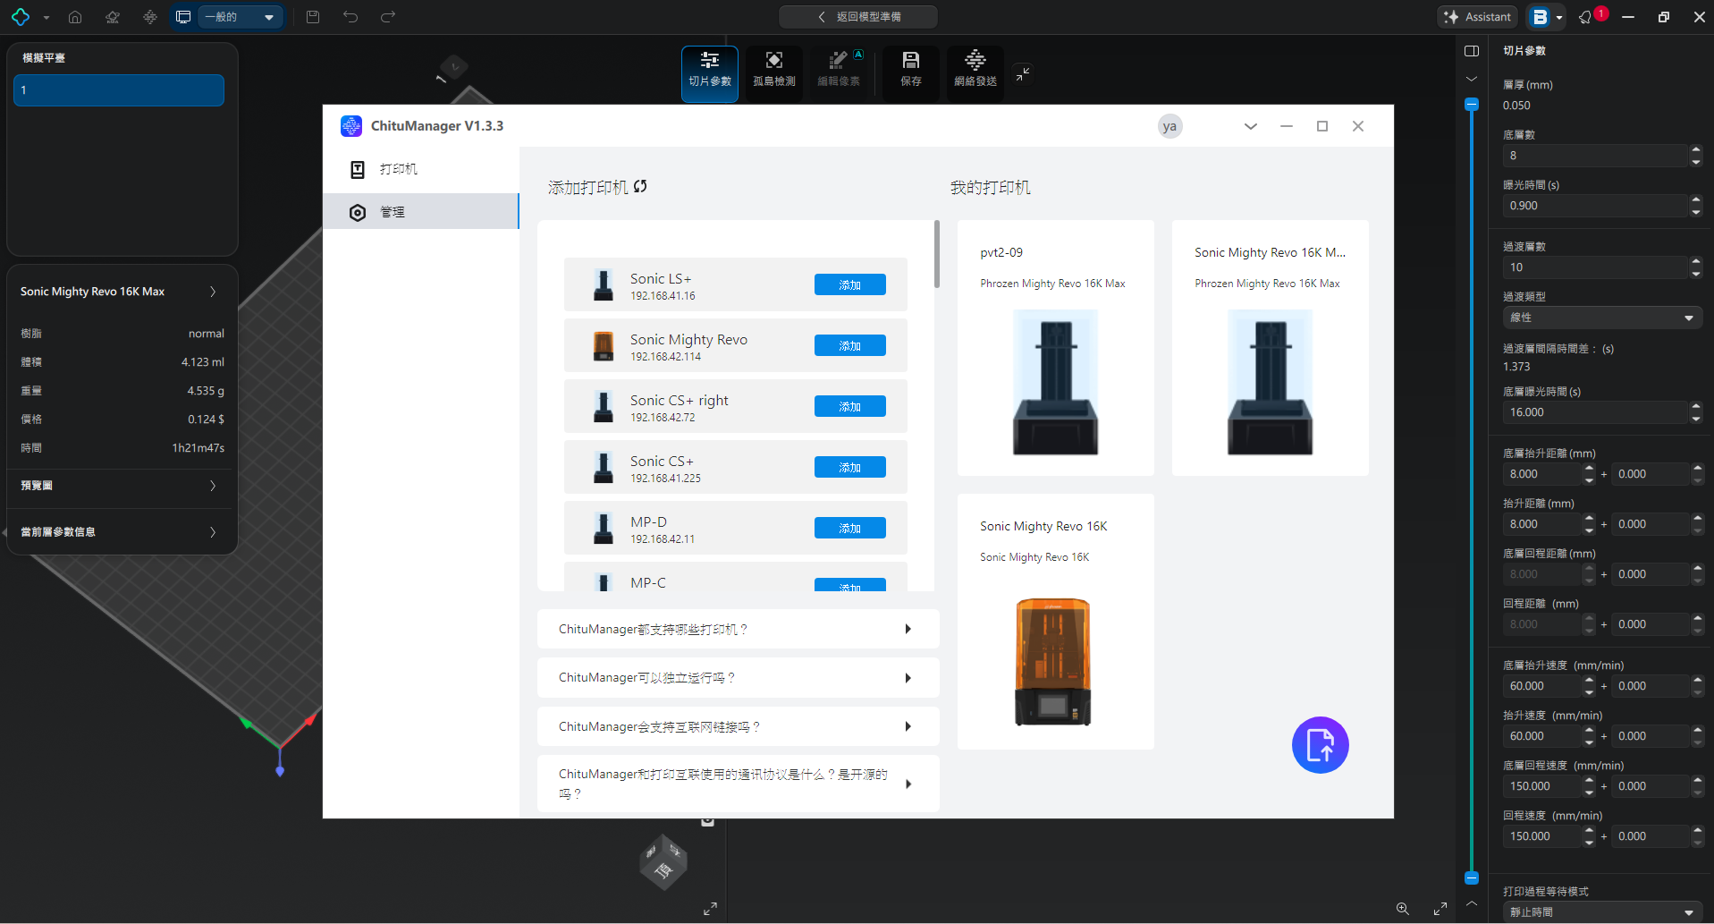This screenshot has height=924, width=1714.
Task: Toggle the side panel layout icon
Action: point(1472,51)
